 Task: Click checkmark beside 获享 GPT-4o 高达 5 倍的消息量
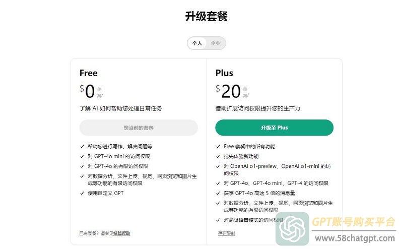218,193
